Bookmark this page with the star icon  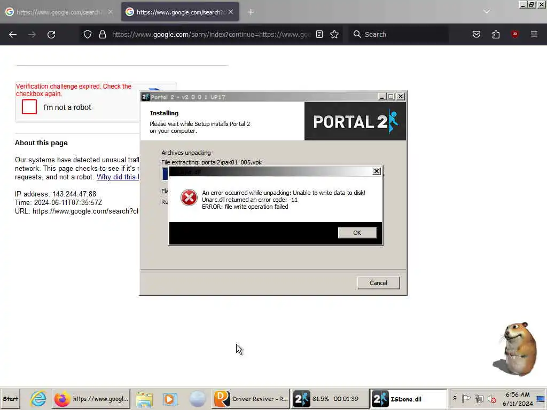[x=334, y=34]
